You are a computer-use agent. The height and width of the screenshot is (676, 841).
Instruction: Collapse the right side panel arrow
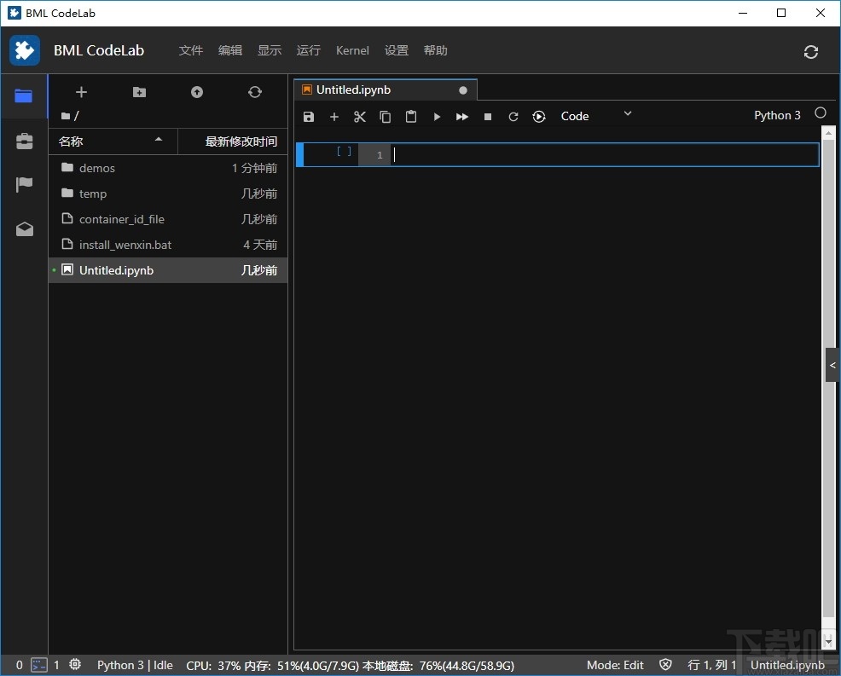(x=832, y=364)
